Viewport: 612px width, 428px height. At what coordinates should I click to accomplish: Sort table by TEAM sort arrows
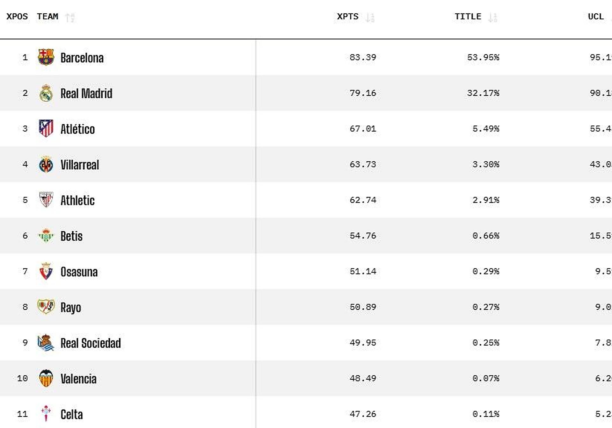(x=70, y=17)
